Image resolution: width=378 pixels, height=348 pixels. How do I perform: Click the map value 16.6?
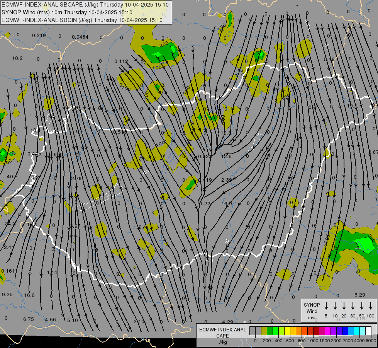tap(29, 295)
